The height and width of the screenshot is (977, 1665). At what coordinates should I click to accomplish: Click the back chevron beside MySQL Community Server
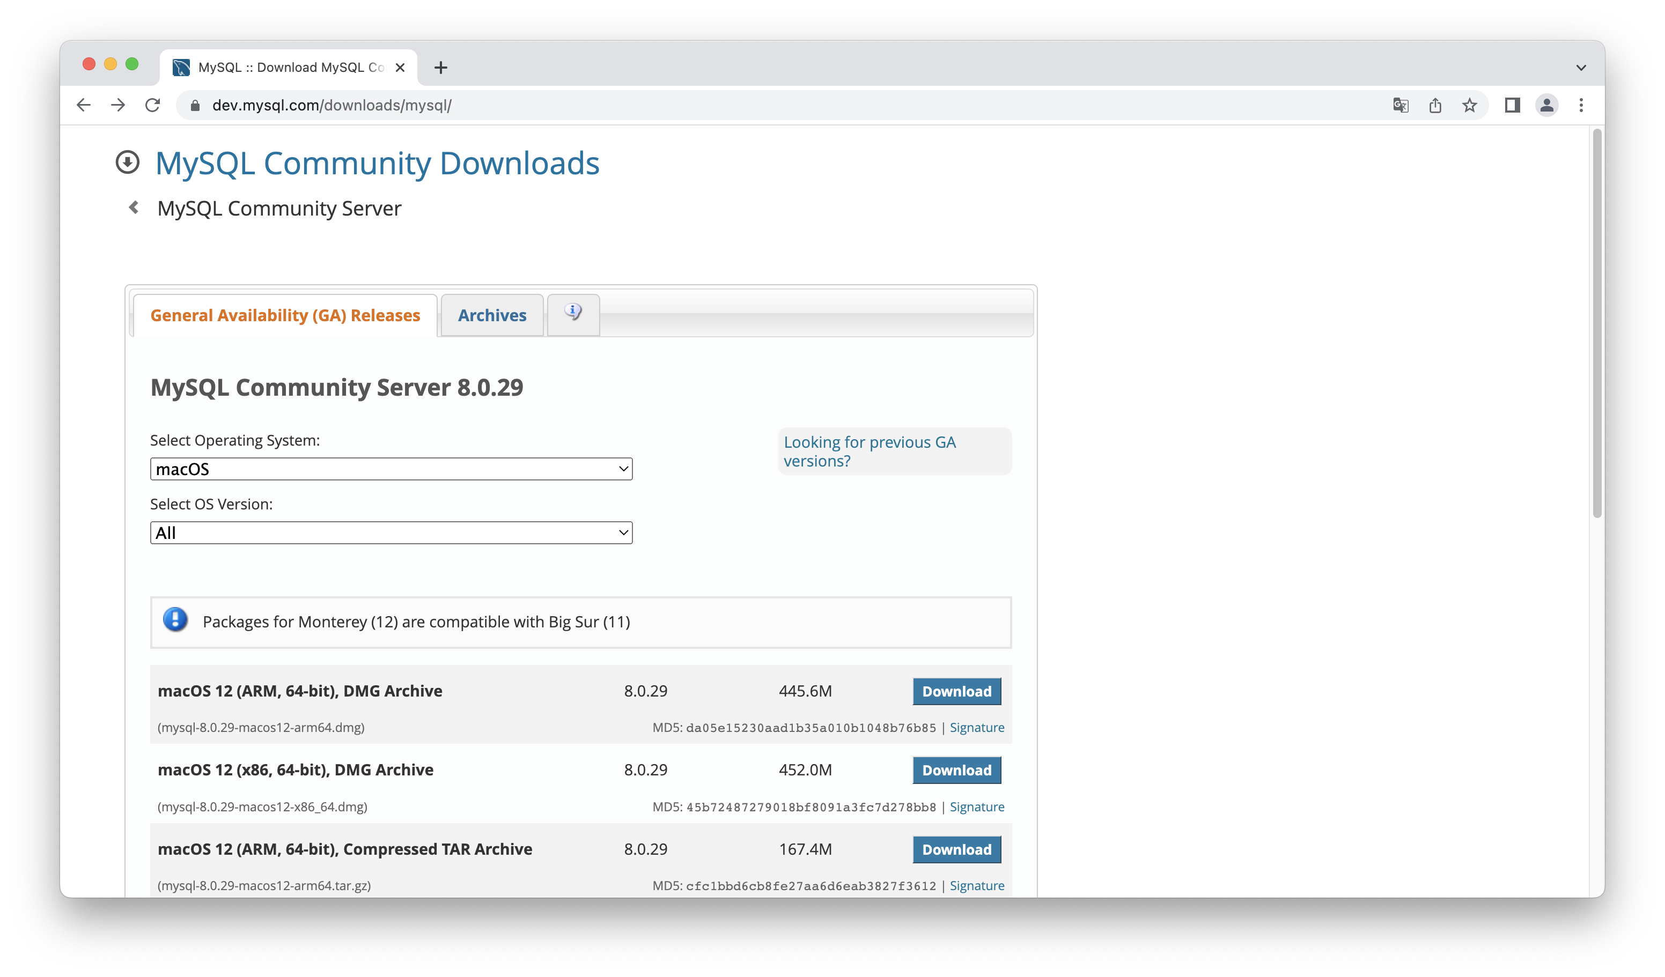(134, 208)
